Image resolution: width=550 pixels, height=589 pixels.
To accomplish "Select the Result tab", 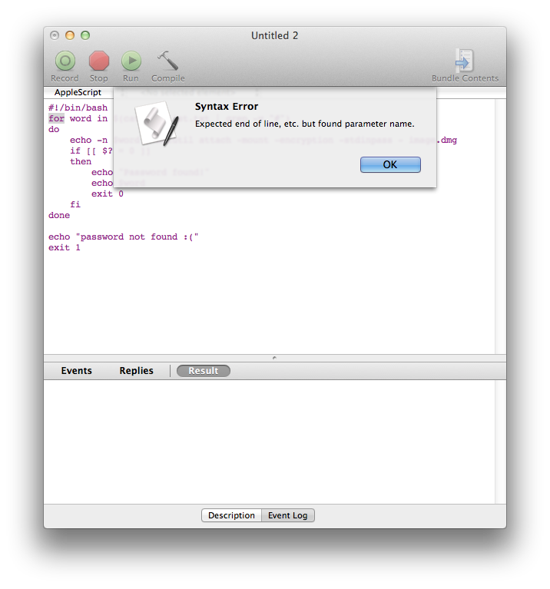I will pyautogui.click(x=204, y=371).
